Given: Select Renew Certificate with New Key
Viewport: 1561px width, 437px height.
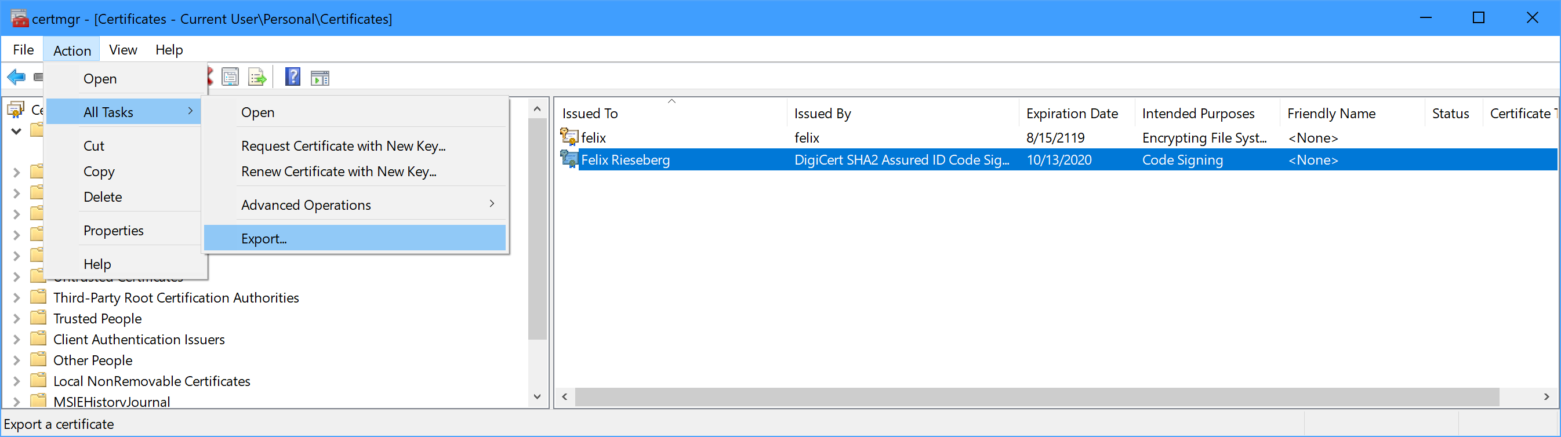Looking at the screenshot, I should (x=354, y=172).
